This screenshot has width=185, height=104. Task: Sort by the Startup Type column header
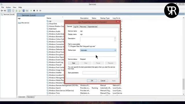click(x=105, y=18)
